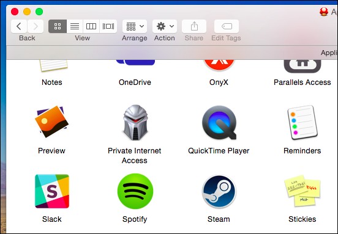Click the 'Reminders' label

point(302,151)
